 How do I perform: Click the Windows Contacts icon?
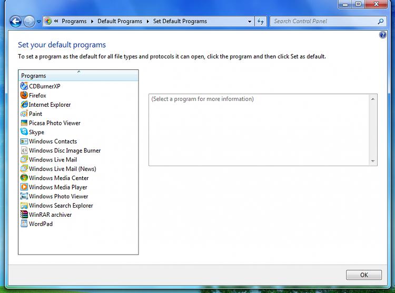point(24,142)
